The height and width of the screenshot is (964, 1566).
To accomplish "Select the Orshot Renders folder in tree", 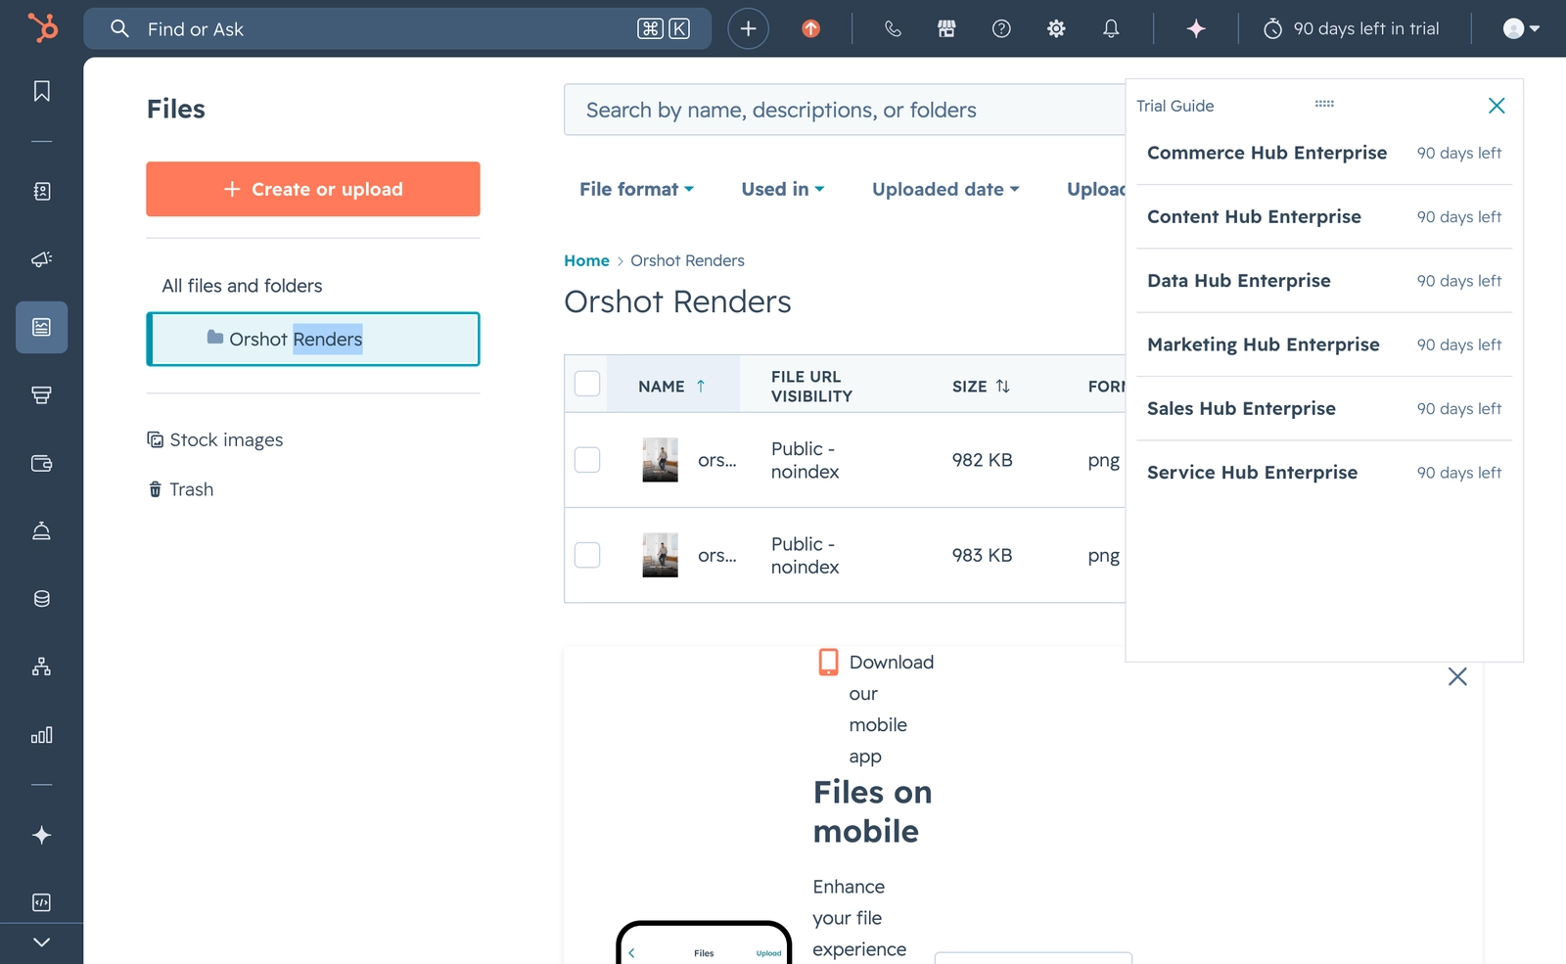I will pyautogui.click(x=313, y=339).
